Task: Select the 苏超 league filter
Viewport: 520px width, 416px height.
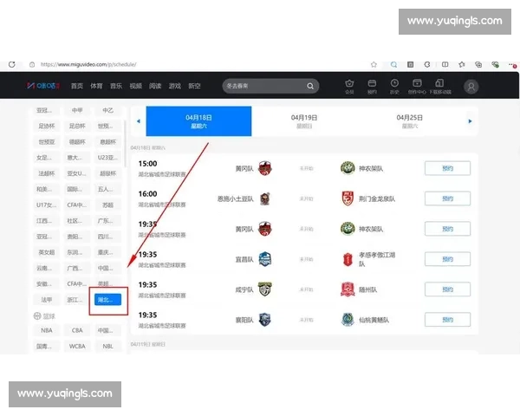Action: 107,205
